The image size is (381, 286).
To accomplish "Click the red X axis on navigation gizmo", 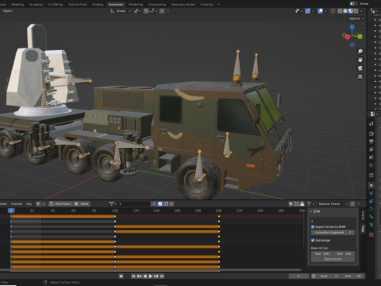I will pos(348,37).
